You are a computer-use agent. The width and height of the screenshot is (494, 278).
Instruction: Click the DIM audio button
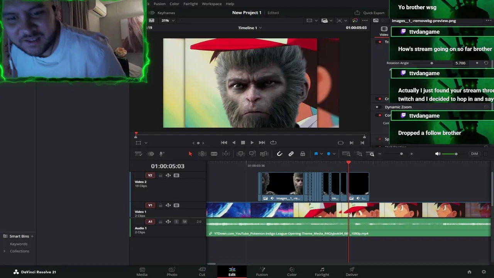tap(474, 154)
